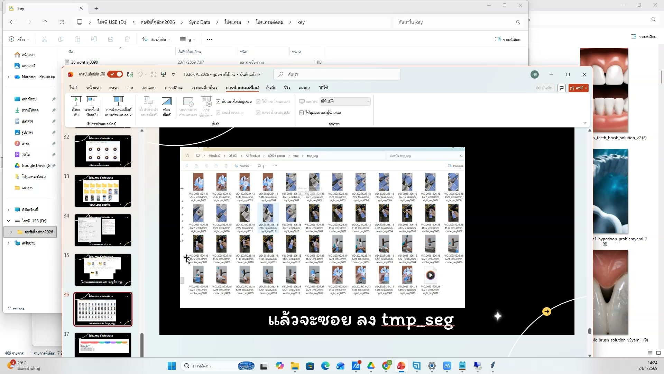Expand the sort order dropdown in Explorer
This screenshot has width=664, height=374.
point(169,39)
